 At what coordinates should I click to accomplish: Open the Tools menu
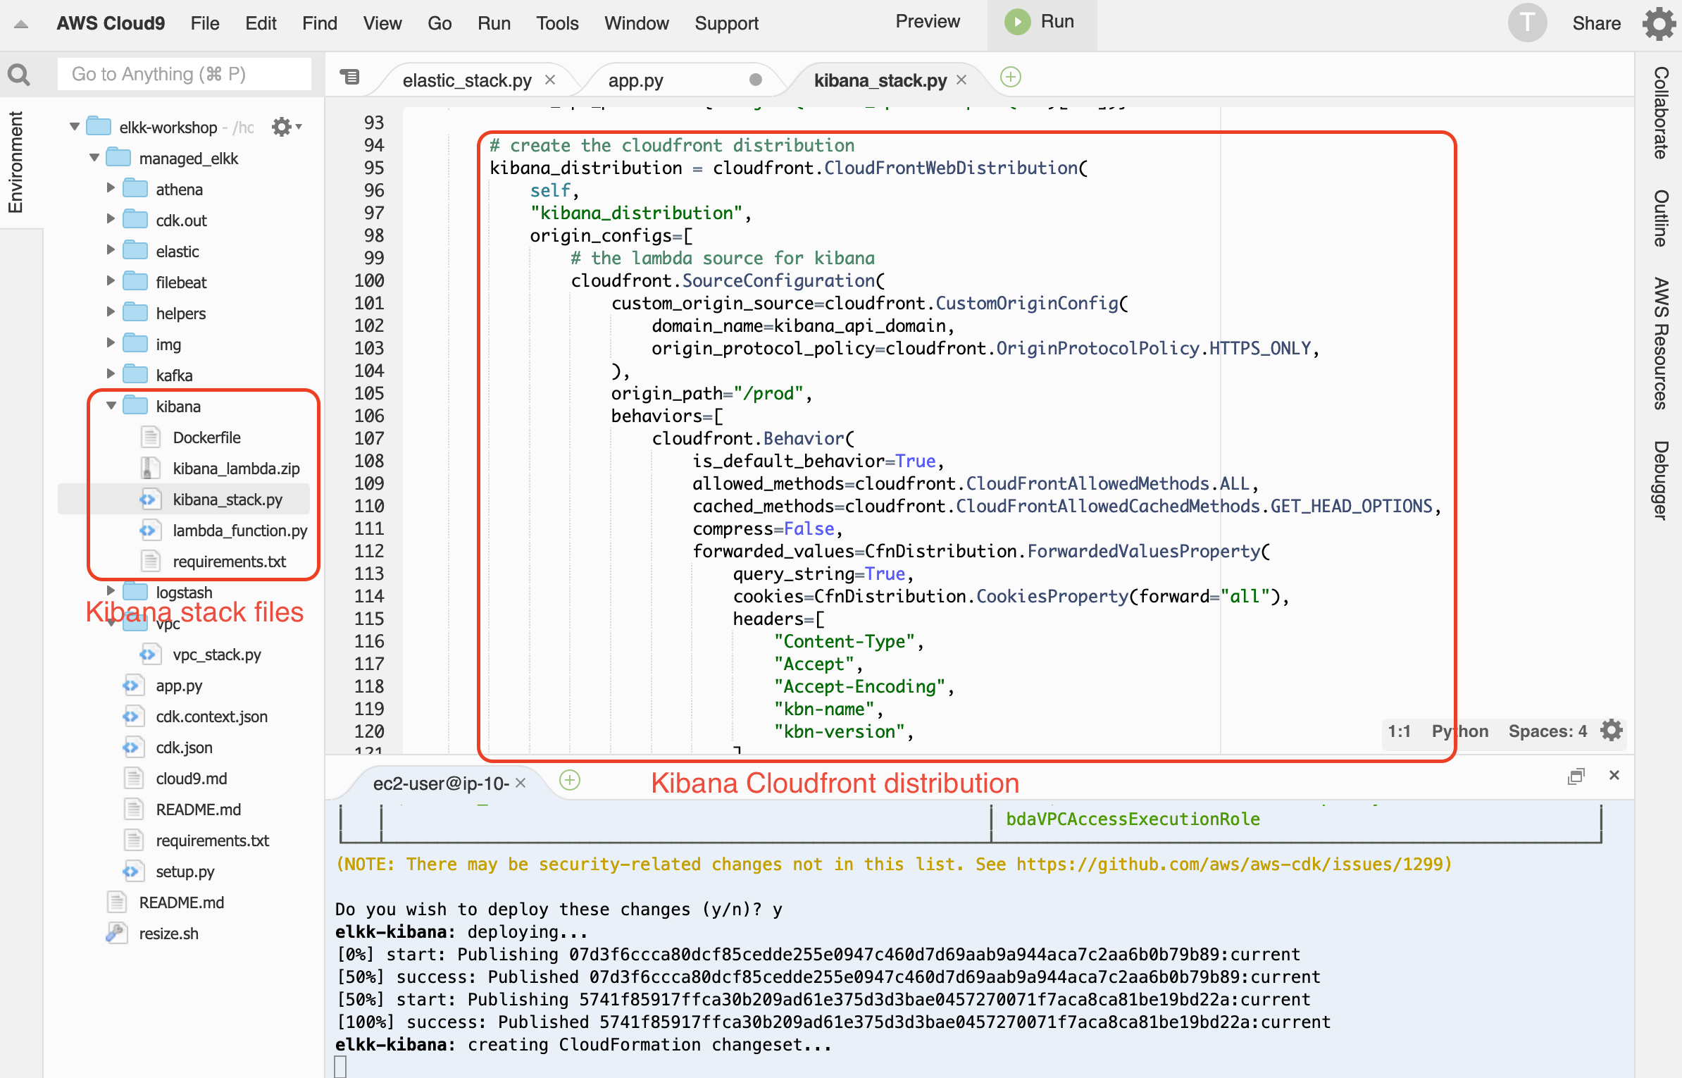(557, 23)
